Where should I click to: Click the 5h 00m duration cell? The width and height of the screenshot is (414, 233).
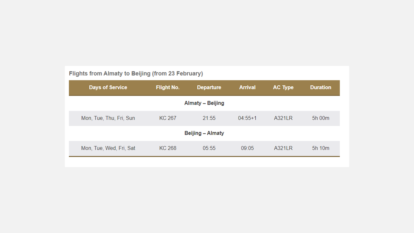(x=321, y=118)
